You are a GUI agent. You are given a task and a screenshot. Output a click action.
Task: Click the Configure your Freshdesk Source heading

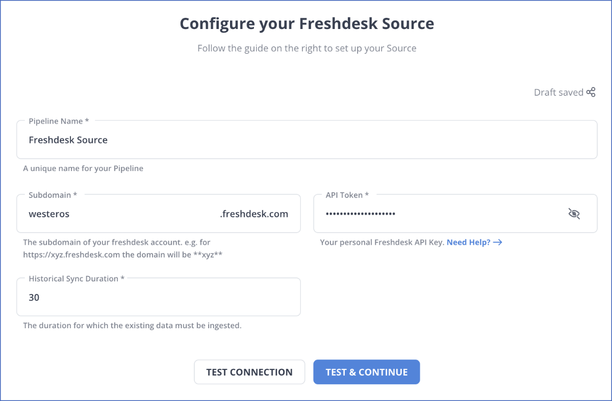307,23
